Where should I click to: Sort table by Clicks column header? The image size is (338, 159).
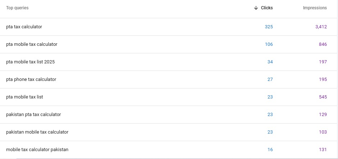(x=267, y=8)
